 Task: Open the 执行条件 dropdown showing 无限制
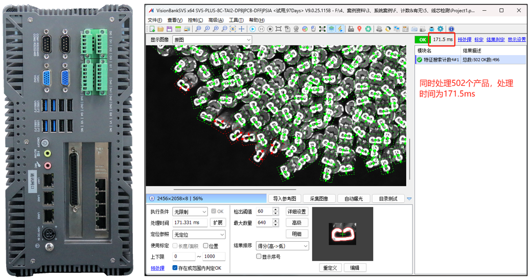[x=190, y=212]
